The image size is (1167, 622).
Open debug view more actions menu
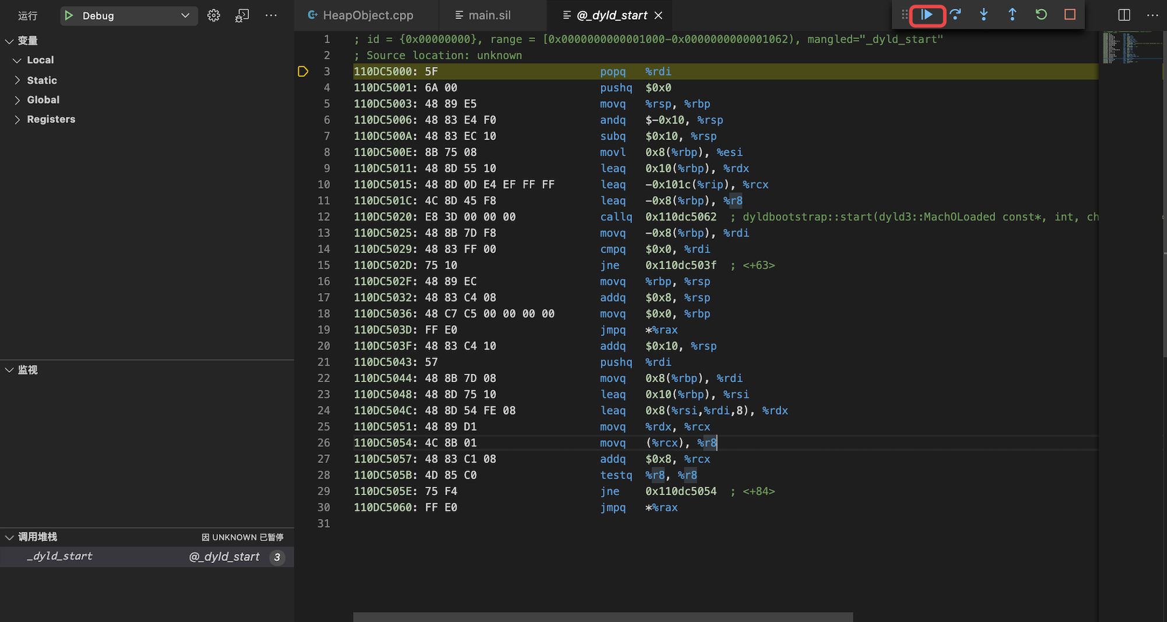pyautogui.click(x=271, y=16)
